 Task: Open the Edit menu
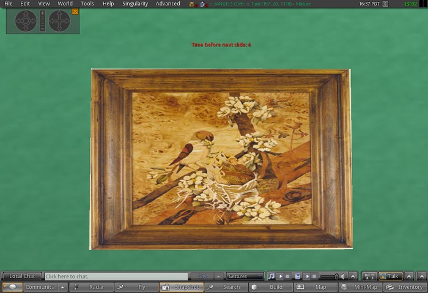coord(25,4)
